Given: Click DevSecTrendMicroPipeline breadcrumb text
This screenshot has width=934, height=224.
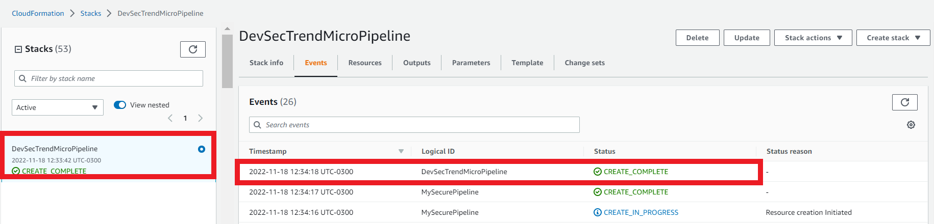Looking at the screenshot, I should 160,13.
